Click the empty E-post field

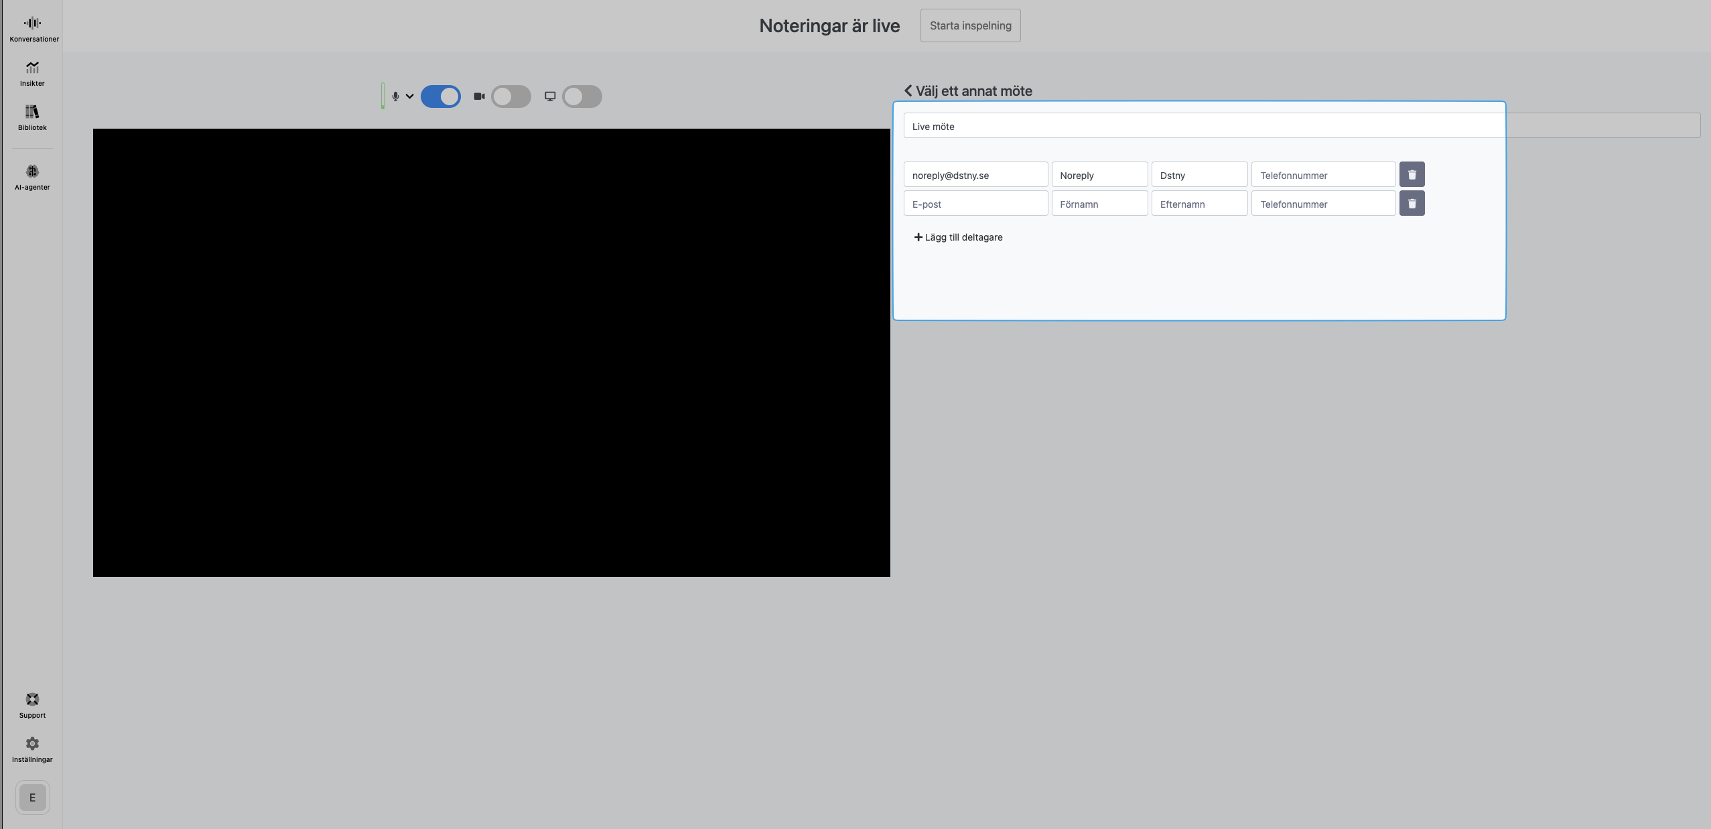[975, 204]
